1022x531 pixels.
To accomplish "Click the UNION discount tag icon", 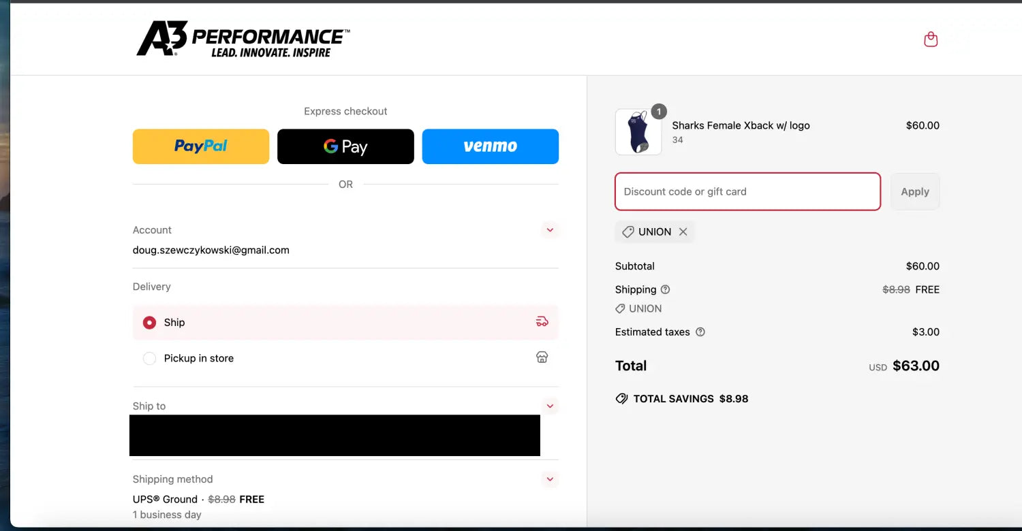I will pyautogui.click(x=628, y=232).
